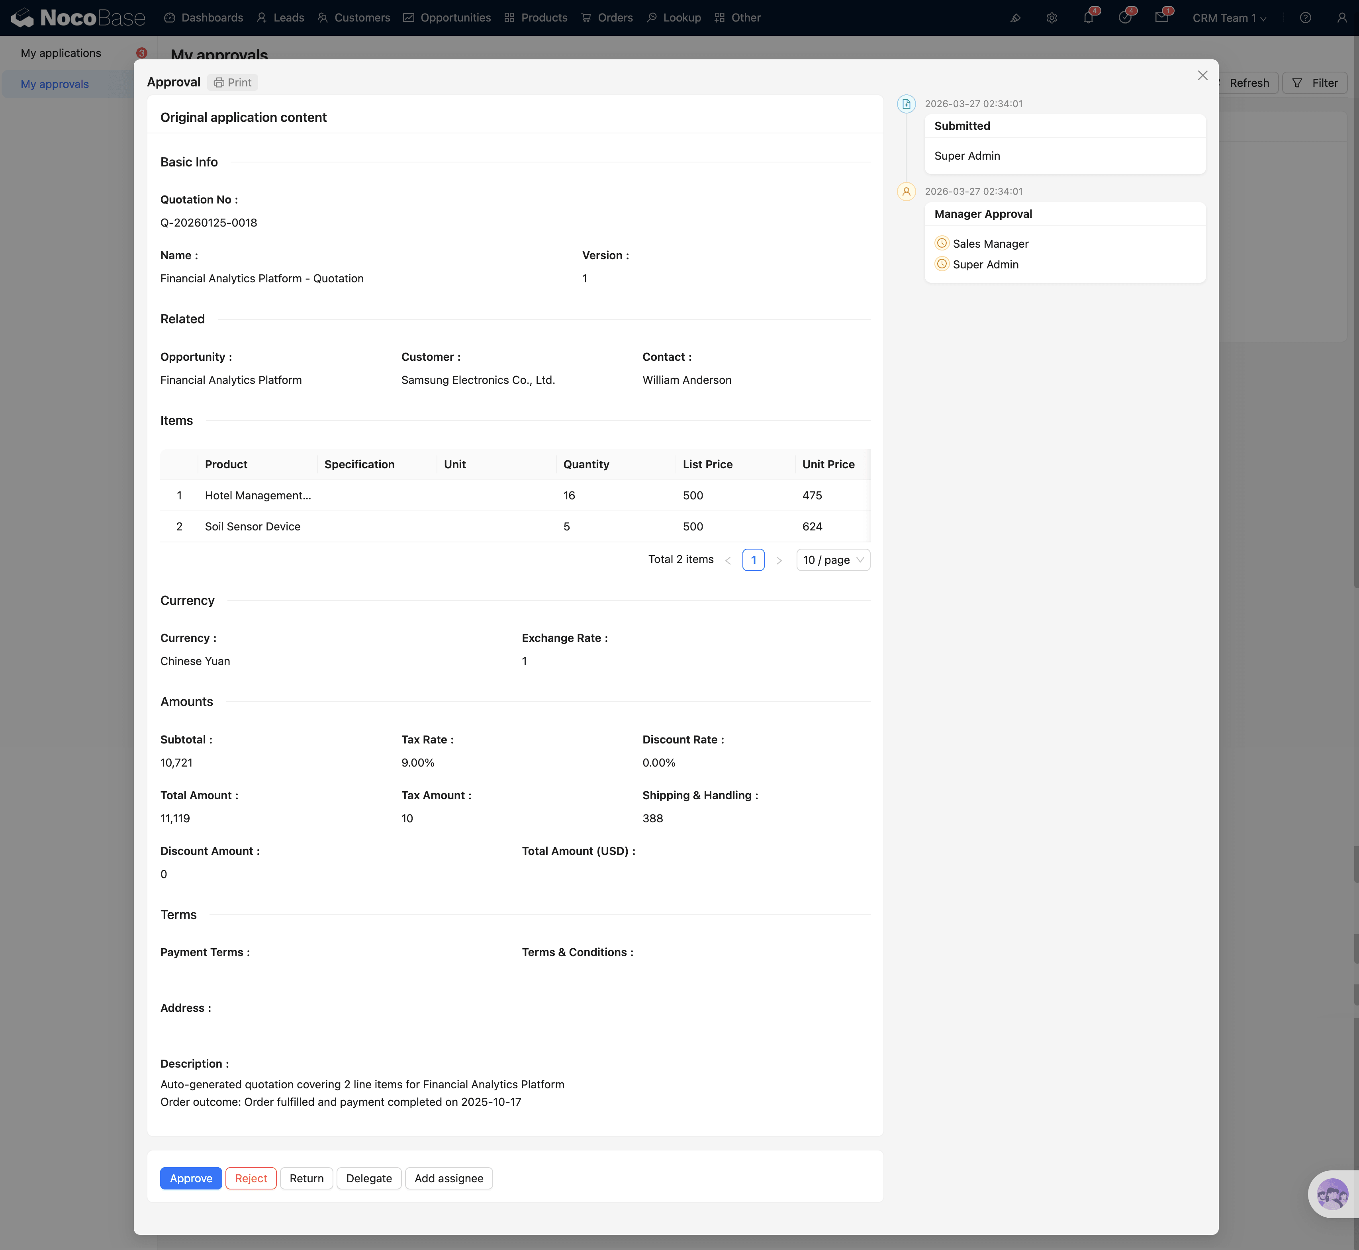Screen dimensions: 1359x1250
Task: Click the workflow tasks check icon
Action: point(1125,18)
